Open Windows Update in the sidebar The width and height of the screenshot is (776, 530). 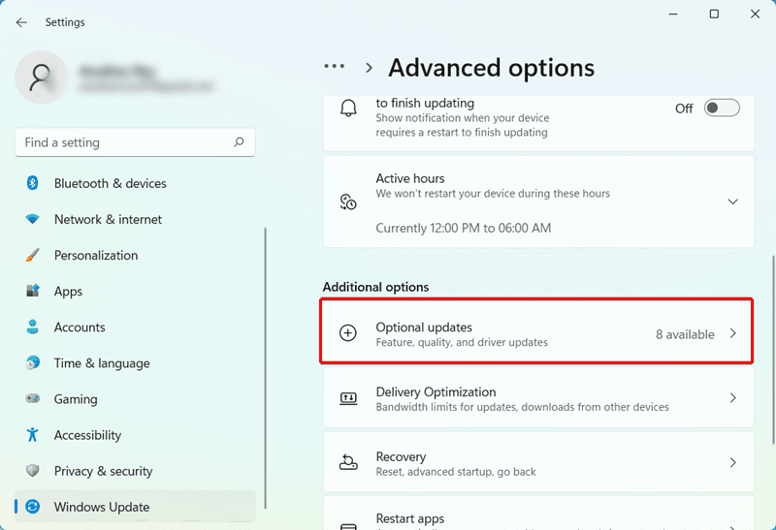click(101, 507)
